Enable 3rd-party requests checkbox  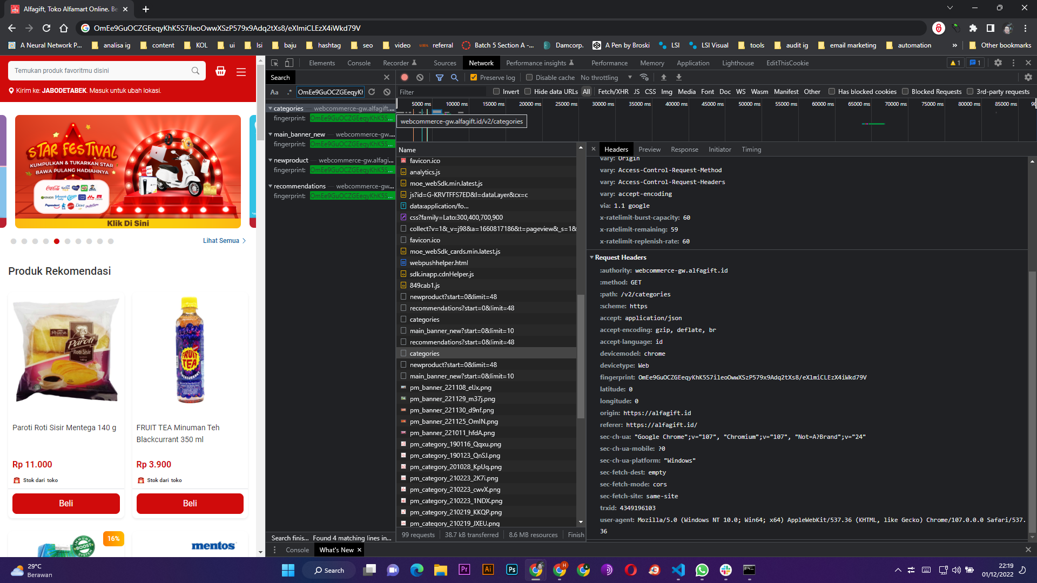[x=970, y=92]
